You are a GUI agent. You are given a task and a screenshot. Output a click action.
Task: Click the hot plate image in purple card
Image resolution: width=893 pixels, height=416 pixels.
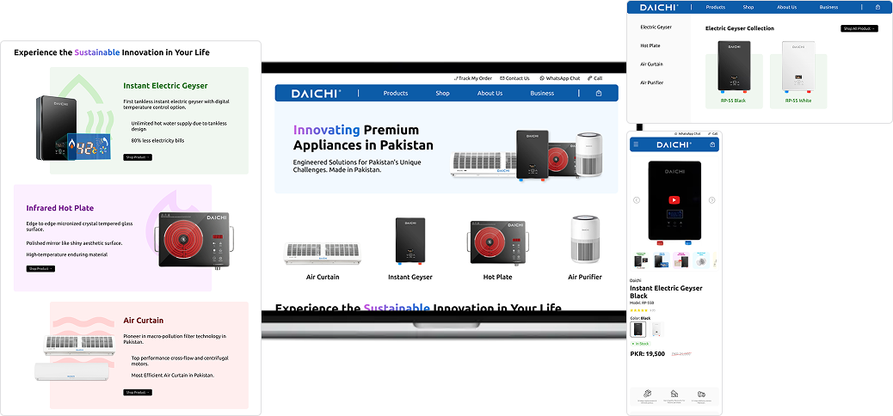[x=196, y=239]
